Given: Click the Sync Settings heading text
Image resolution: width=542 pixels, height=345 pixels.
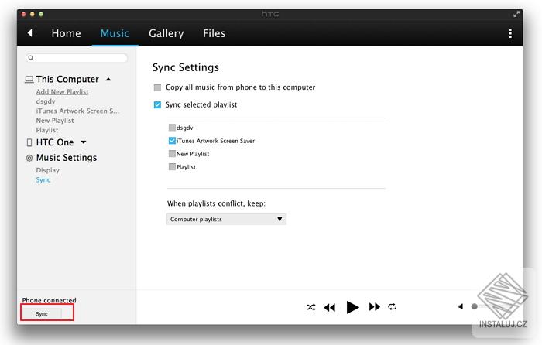Looking at the screenshot, I should click(186, 67).
